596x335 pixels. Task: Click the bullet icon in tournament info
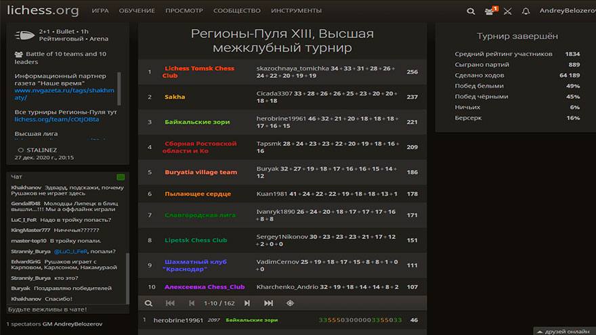24,35
